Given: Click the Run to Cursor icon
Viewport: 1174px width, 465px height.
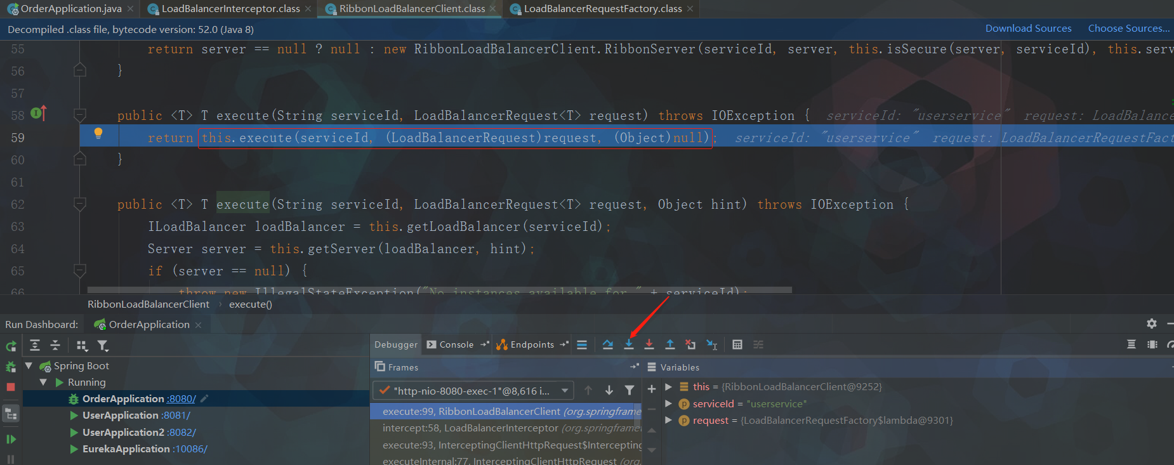Looking at the screenshot, I should coord(711,344).
